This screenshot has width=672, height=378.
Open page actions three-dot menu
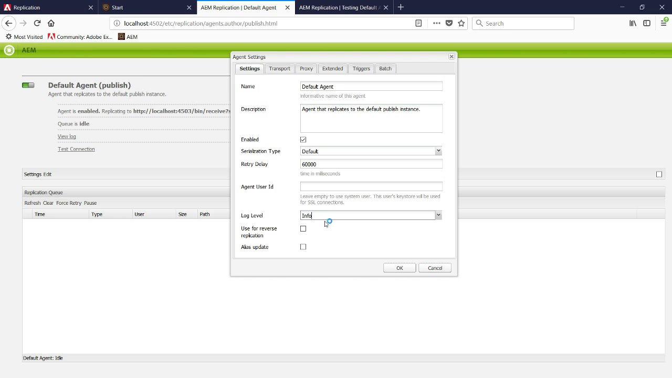[x=436, y=23]
